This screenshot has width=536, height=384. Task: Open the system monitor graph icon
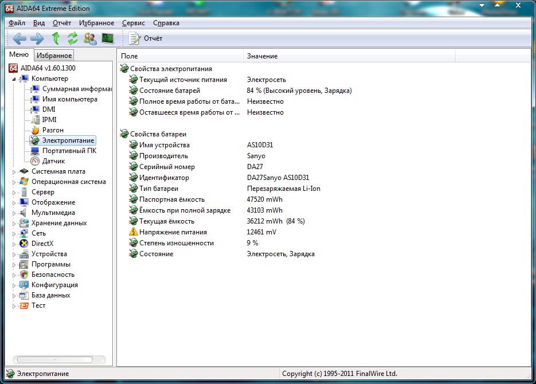[108, 38]
